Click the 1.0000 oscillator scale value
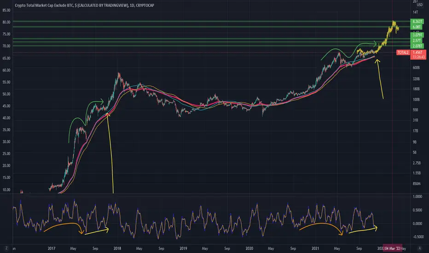The width and height of the screenshot is (429, 253). 417,196
